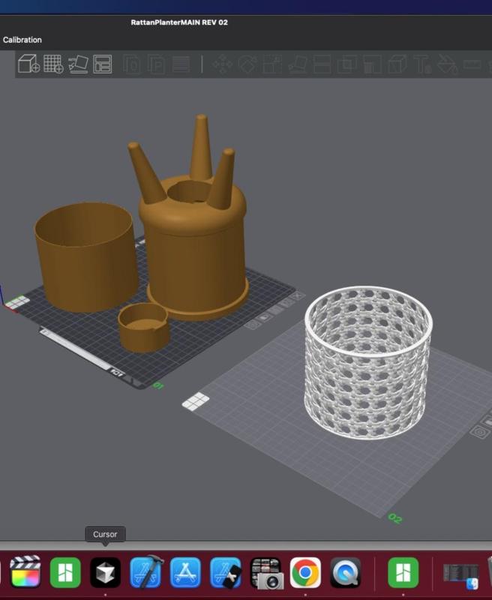Screen dimensions: 492x600
Task: Select the Lay on face tool
Action: click(297, 64)
